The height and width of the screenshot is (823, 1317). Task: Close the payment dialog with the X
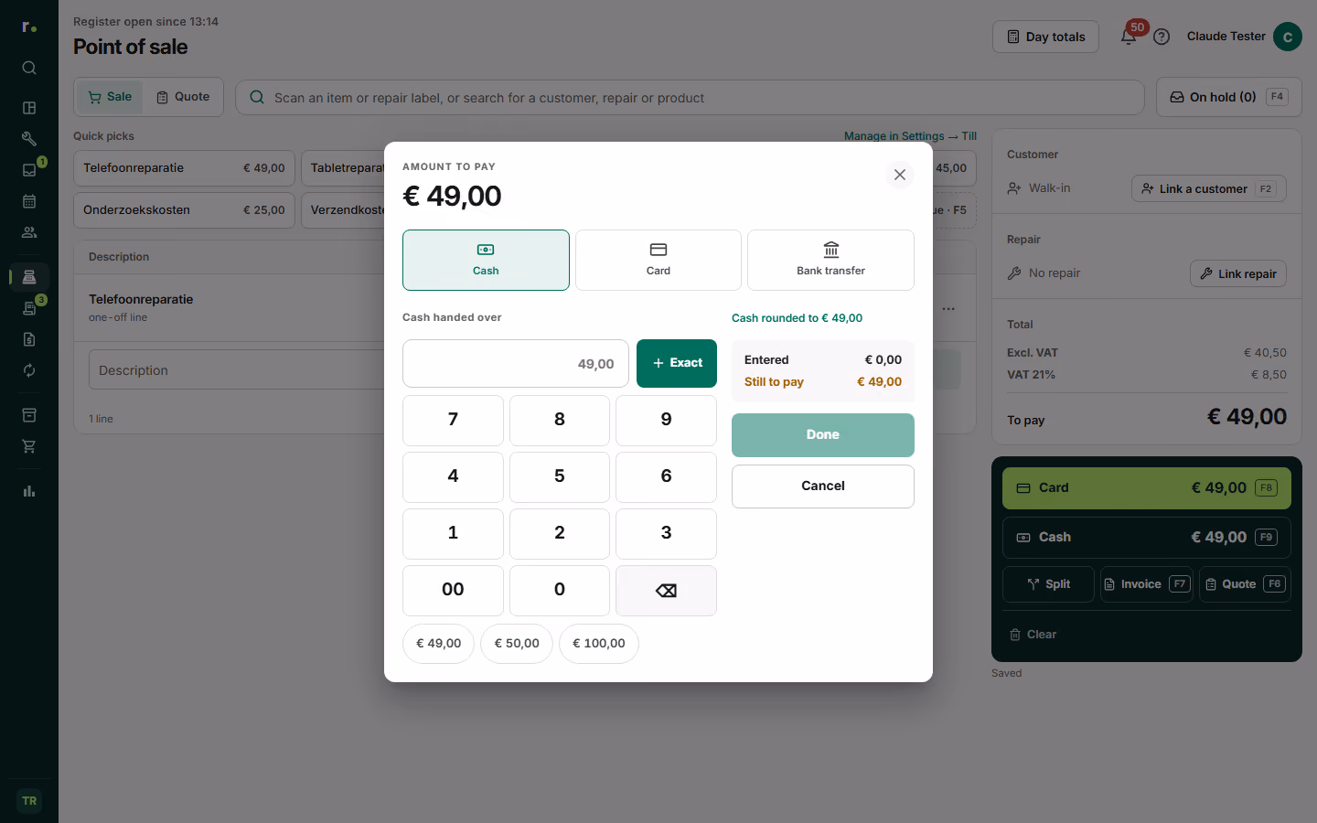point(900,175)
